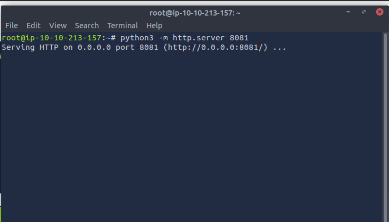Image resolution: width=389 pixels, height=222 pixels.
Task: Expand the View menu
Action: tap(58, 26)
